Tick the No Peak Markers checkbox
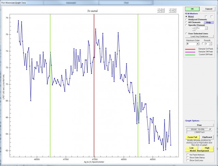Viewport: 218px width, 166px height. [x=188, y=154]
